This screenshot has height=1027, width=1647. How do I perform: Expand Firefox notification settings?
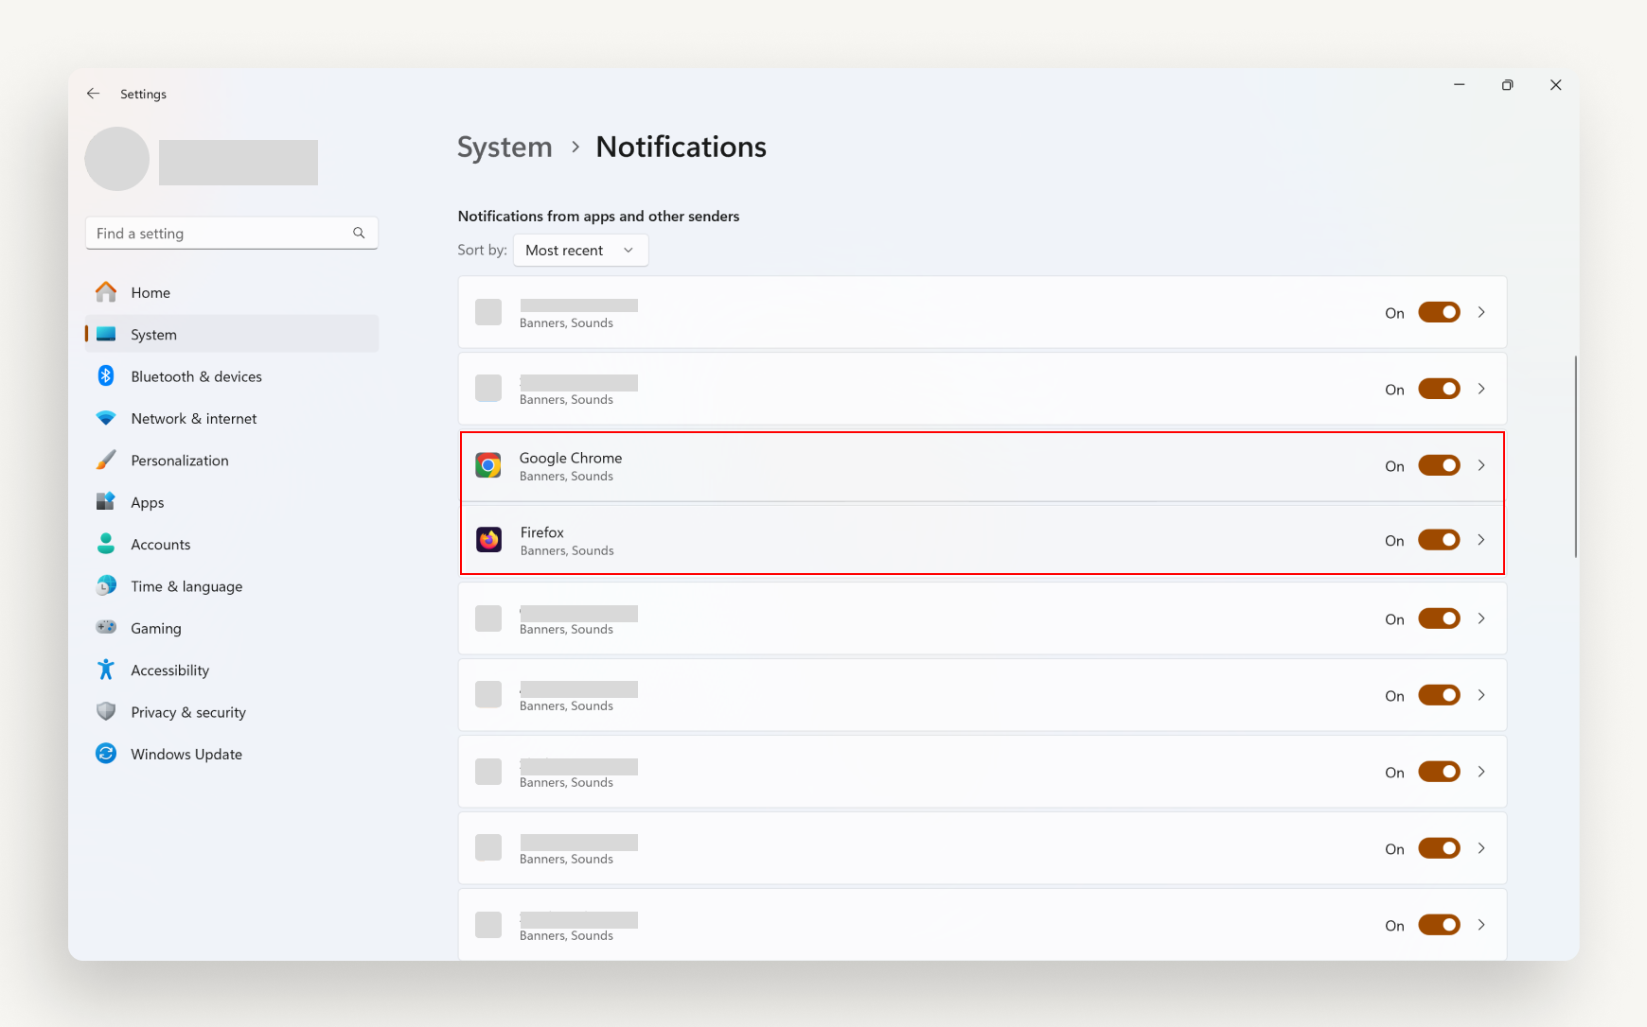[1481, 539]
